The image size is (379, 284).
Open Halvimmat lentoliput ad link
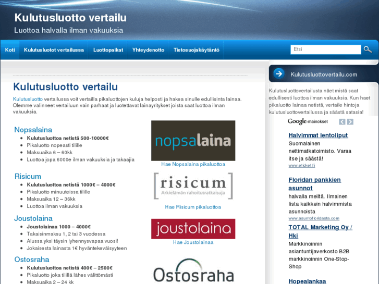[x=318, y=135]
